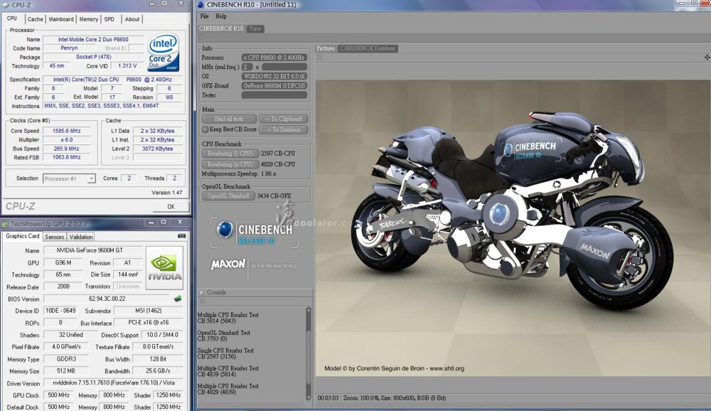The image size is (711, 411).
Task: Select the CPU tab in CPU-Z
Action: click(x=12, y=18)
